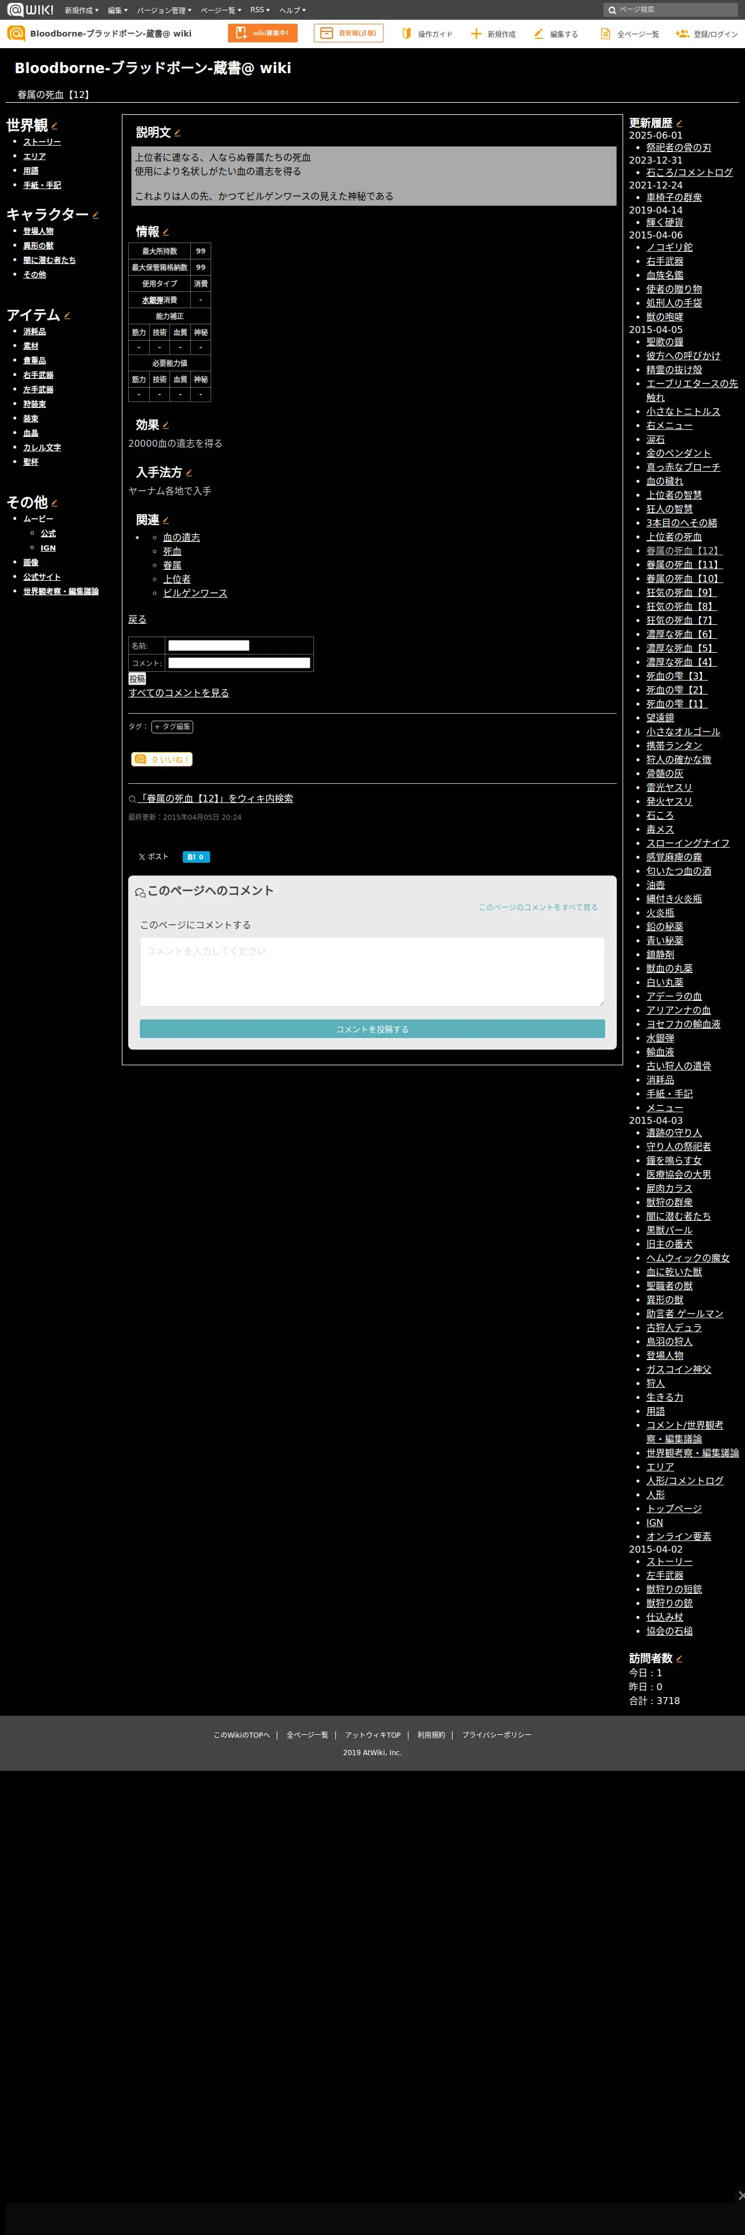Viewport: 745px width, 2235px height.
Task: Click このページのコメントをすべて見る link
Action: tap(538, 907)
